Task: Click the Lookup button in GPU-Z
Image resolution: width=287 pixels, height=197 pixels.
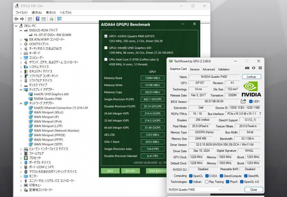Action: 251,77
